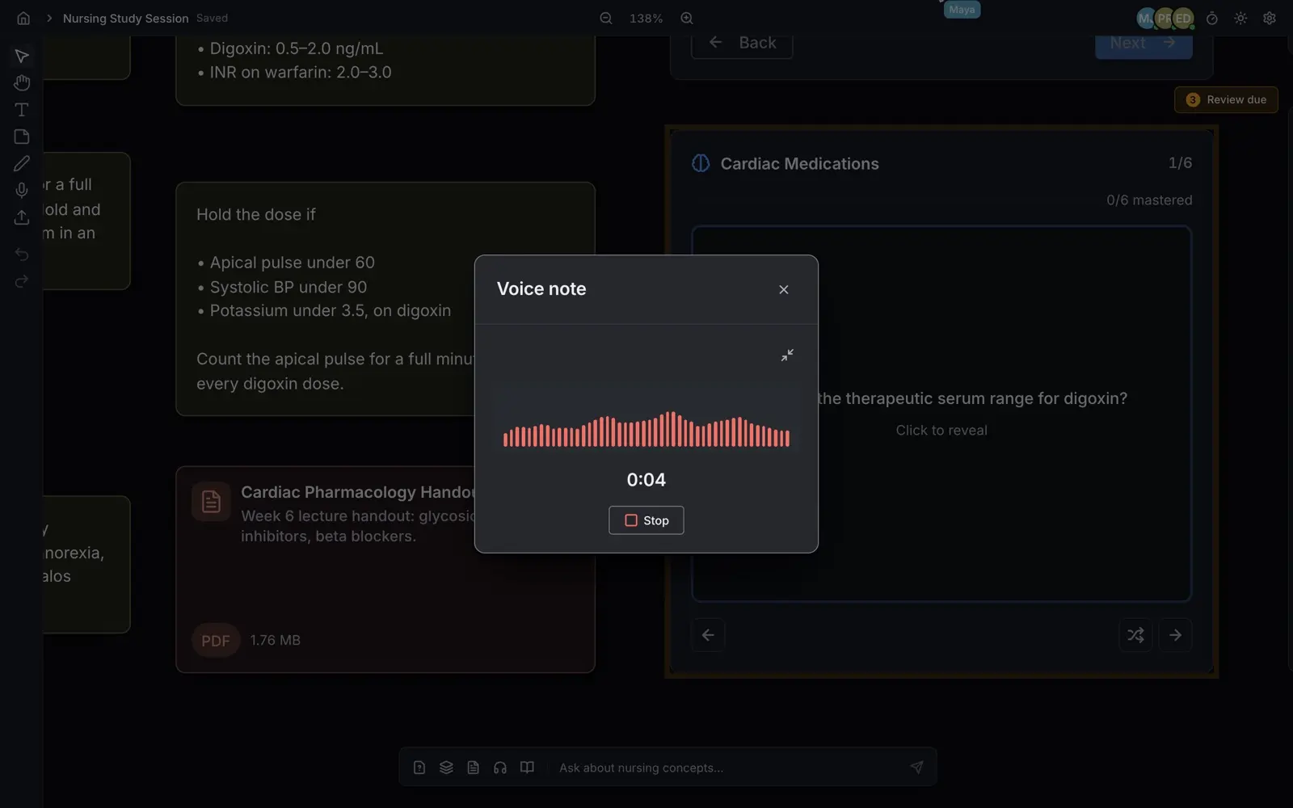Generate a quiz from chat bar
Viewport: 1293px width, 808px height.
pyautogui.click(x=419, y=768)
